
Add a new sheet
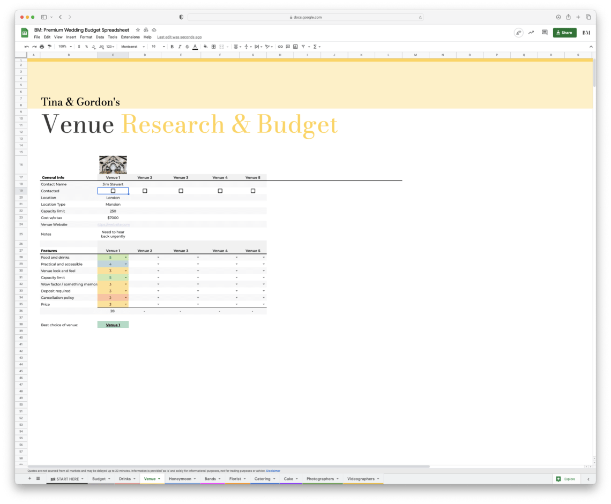click(29, 478)
